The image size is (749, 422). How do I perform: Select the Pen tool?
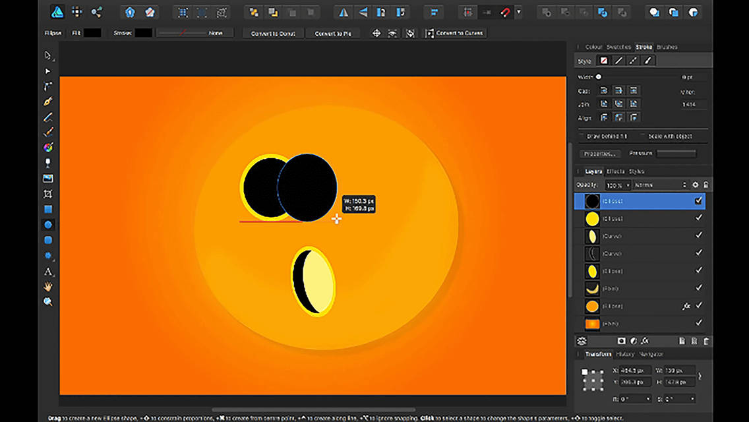(x=48, y=101)
